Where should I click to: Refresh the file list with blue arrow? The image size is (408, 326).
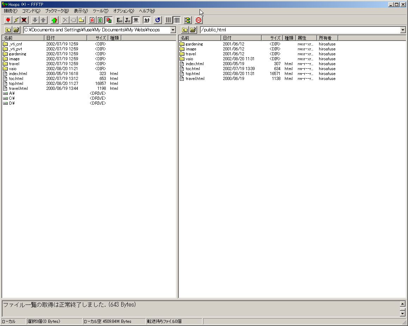click(x=158, y=20)
